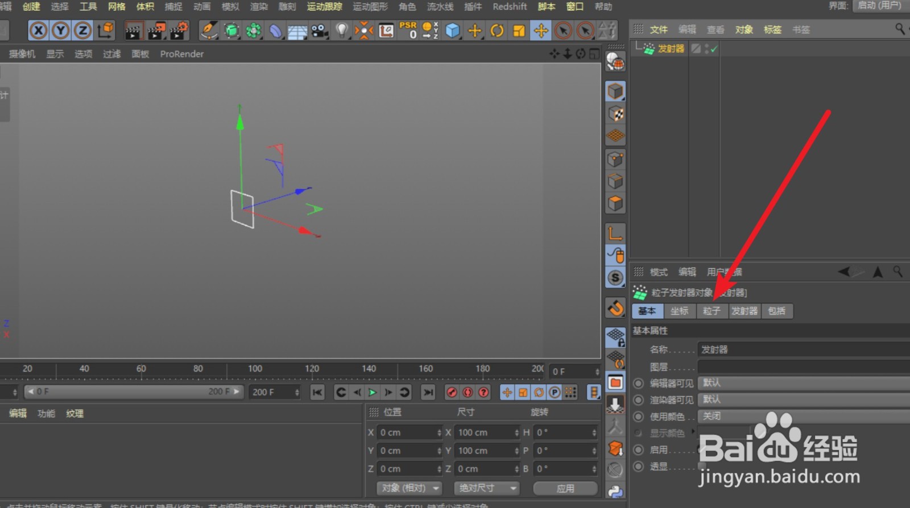Toggle 渲染器可见 animation dot
Screen dimensions: 910x508
[x=639, y=399]
